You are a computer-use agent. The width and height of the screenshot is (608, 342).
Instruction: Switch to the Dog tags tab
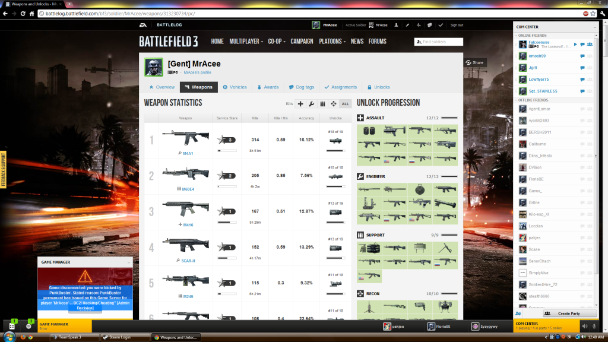click(302, 87)
